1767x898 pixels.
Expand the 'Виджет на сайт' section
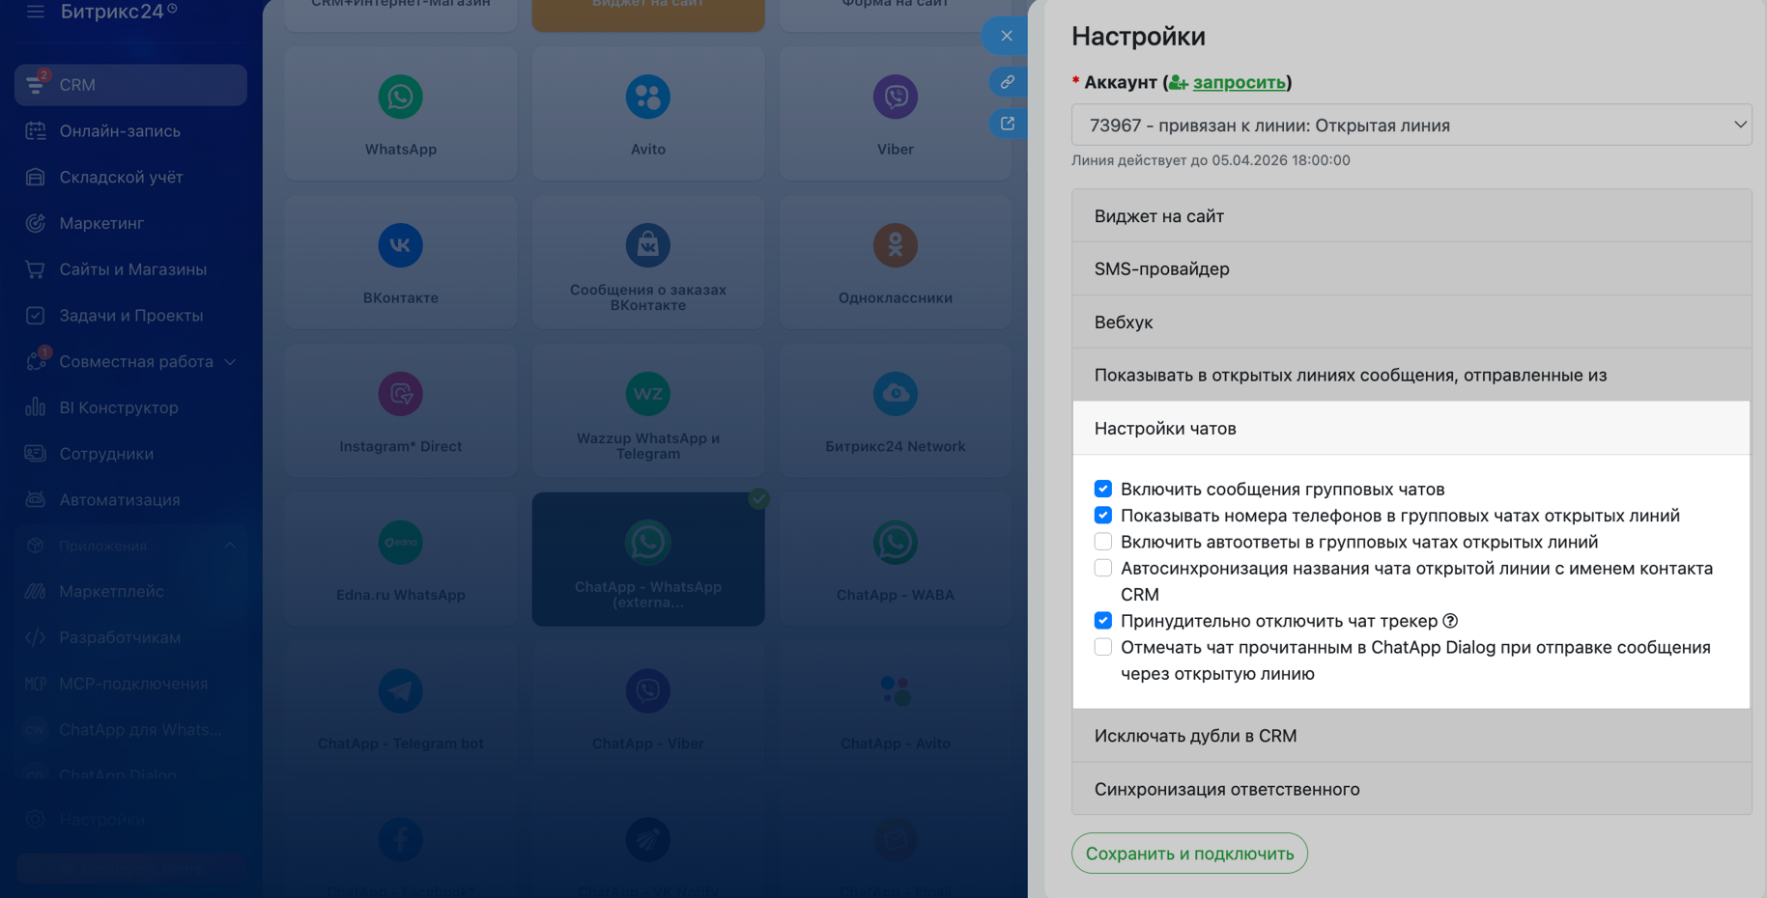(x=1411, y=216)
